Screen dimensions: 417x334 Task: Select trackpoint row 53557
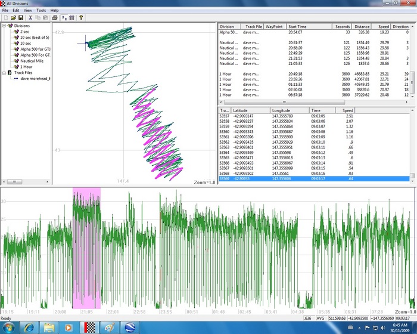click(314, 116)
